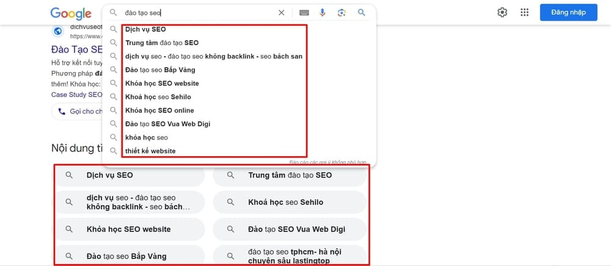Select suggestion "Trung tâm đào tạo SEO"

point(162,43)
